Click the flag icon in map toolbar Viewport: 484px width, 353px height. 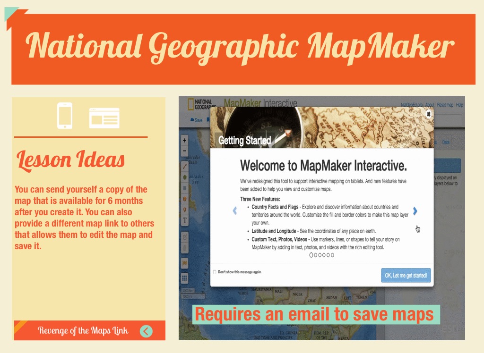pyautogui.click(x=184, y=263)
